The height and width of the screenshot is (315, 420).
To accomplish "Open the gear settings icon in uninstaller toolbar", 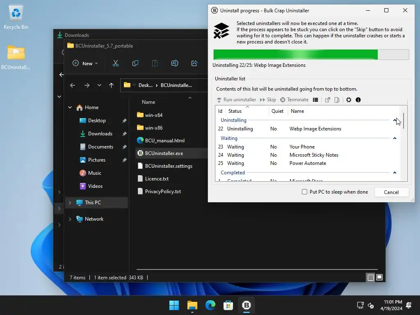I will (349, 100).
